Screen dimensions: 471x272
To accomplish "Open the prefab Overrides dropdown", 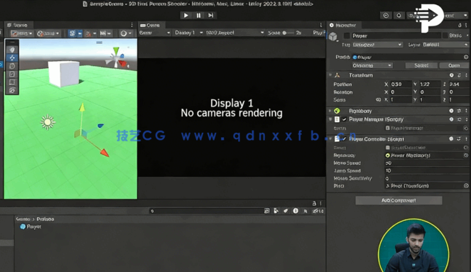I will point(372,65).
